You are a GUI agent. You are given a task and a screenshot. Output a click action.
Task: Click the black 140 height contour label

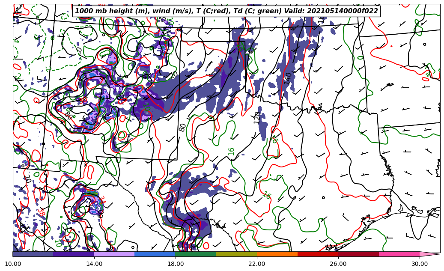point(288,78)
